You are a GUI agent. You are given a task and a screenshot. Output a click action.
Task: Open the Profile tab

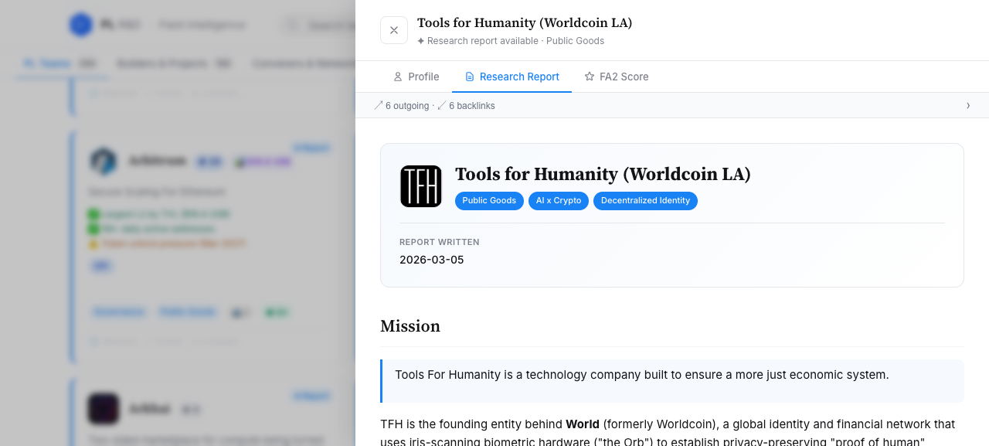(416, 77)
